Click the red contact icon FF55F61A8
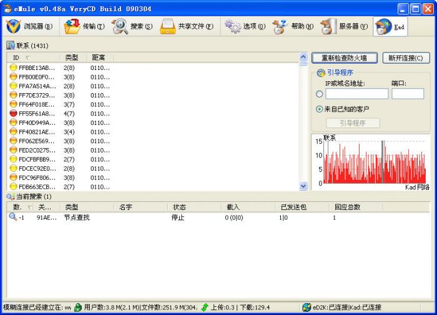This screenshot has width=437, height=315. pyautogui.click(x=13, y=114)
